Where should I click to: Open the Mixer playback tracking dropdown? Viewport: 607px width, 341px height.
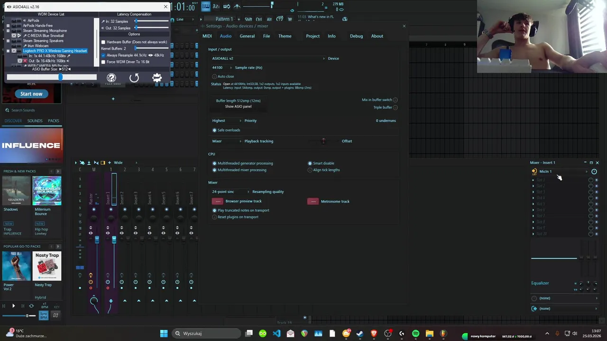click(x=226, y=141)
